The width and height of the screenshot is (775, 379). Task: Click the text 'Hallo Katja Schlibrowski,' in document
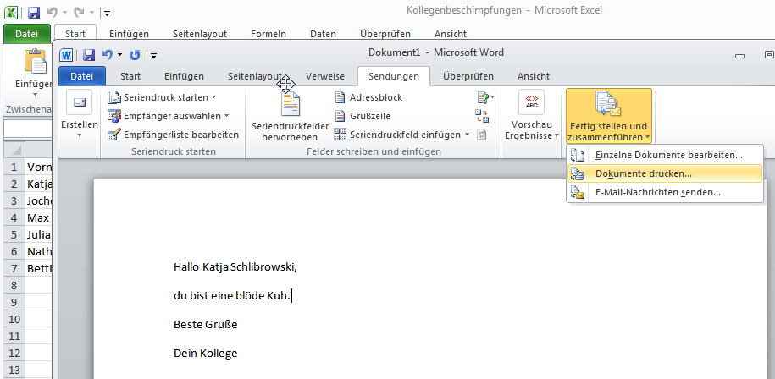tap(235, 267)
